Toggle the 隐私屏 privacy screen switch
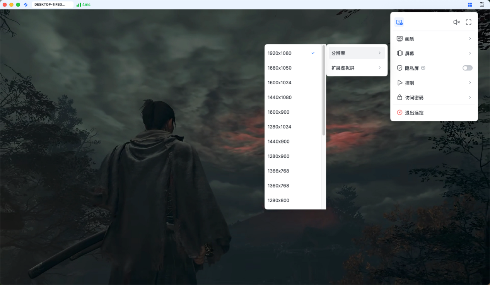Screen dimensions: 490x285 468,68
